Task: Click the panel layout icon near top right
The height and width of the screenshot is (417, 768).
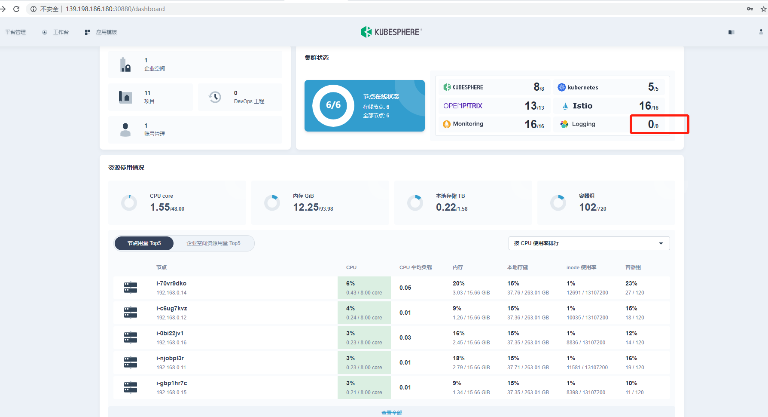Action: [x=731, y=32]
